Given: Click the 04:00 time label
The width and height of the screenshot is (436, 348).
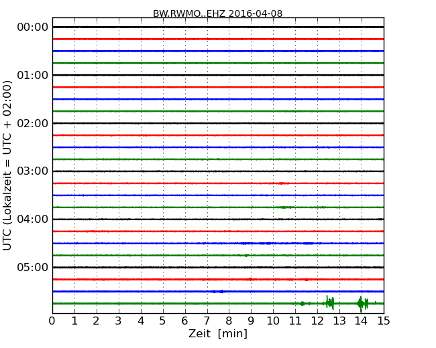Looking at the screenshot, I should (33, 219).
